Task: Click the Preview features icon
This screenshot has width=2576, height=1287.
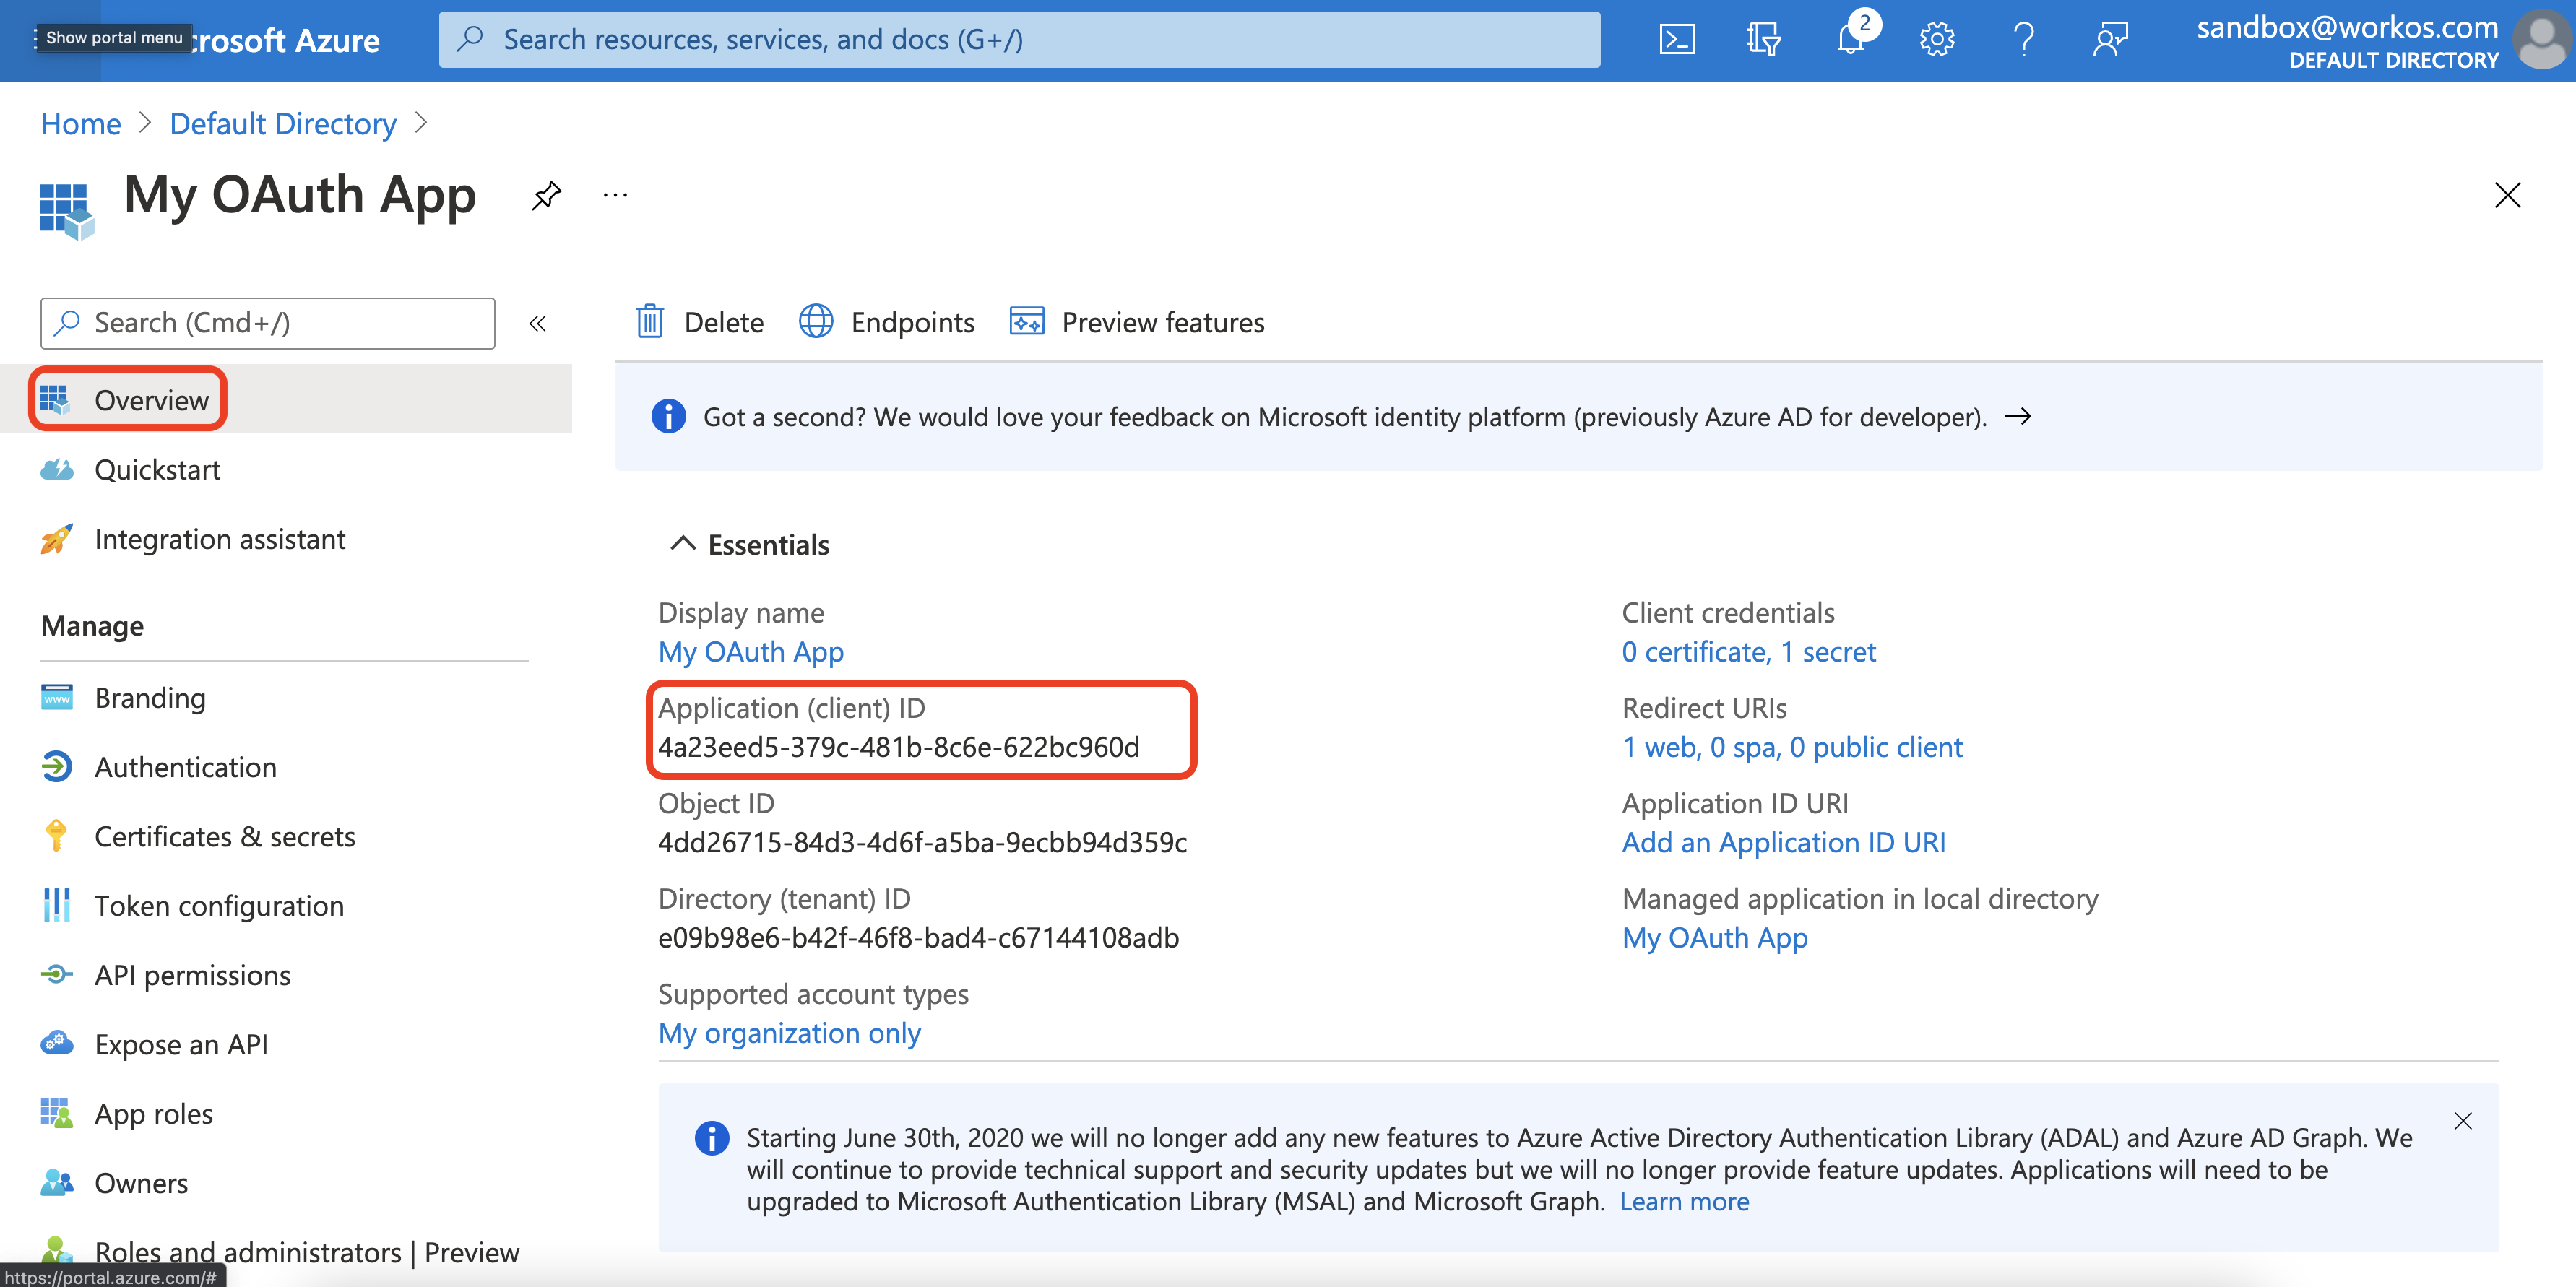Action: point(1027,322)
